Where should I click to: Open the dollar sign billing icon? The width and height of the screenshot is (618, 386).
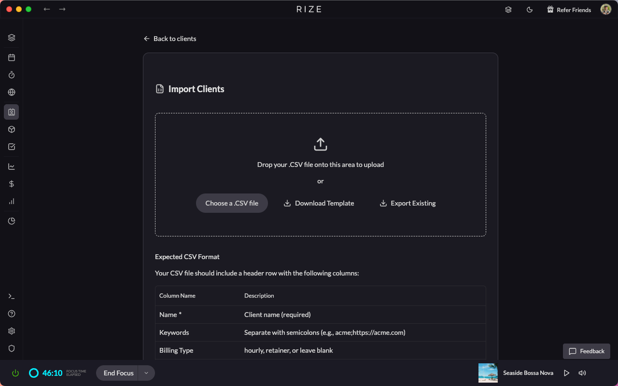point(12,184)
